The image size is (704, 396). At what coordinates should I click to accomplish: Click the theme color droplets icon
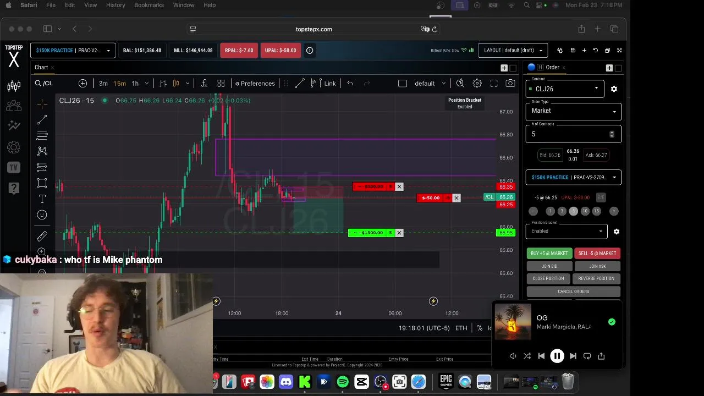point(560,51)
